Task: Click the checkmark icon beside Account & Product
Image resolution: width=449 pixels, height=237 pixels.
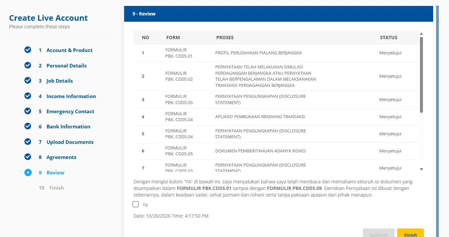Action: (x=28, y=50)
